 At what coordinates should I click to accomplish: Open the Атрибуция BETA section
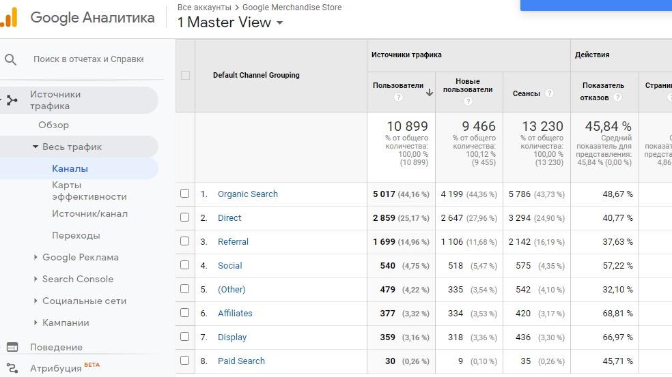coord(65,368)
